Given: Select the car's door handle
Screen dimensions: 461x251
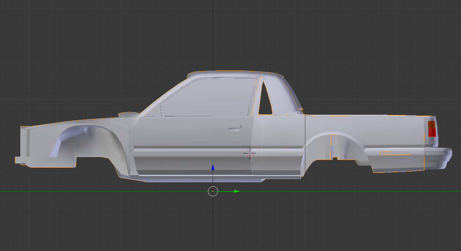Looking at the screenshot, I should point(235,128).
